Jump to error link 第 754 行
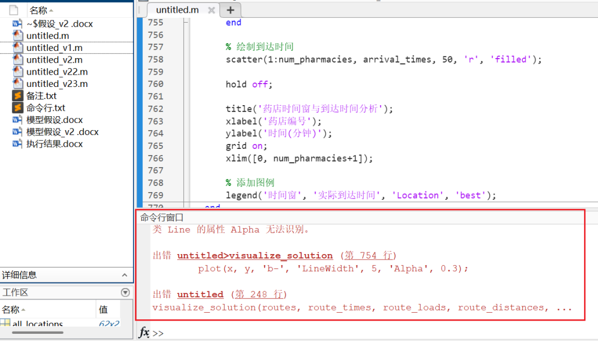Image resolution: width=598 pixels, height=341 pixels. [368, 256]
